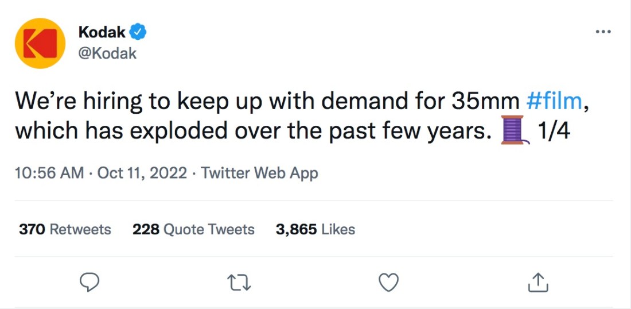Show the 3,865 Likes list
This screenshot has height=309, width=631.
coord(315,230)
